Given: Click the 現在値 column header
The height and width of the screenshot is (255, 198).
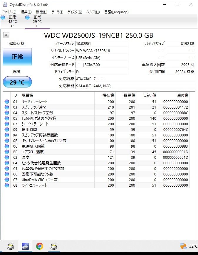Looking at the screenshot, I should click(x=105, y=95).
